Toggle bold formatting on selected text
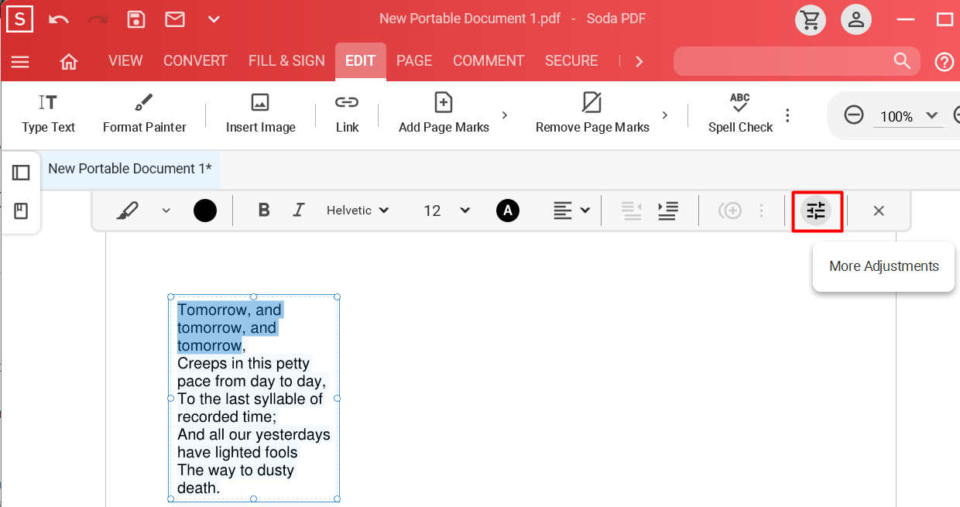This screenshot has height=507, width=960. [x=263, y=210]
